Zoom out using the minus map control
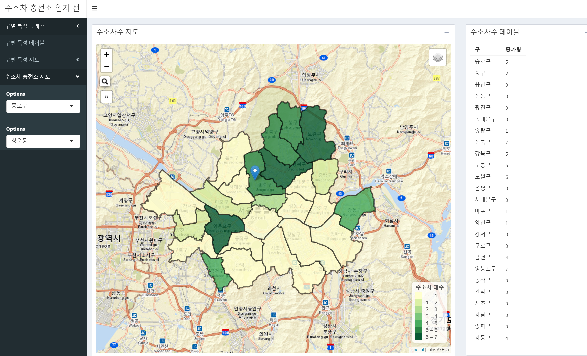Image resolution: width=587 pixels, height=356 pixels. pos(107,66)
